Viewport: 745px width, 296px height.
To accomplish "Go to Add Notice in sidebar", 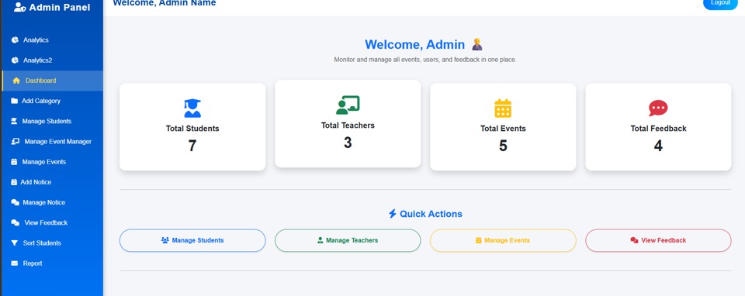I will click(x=52, y=182).
